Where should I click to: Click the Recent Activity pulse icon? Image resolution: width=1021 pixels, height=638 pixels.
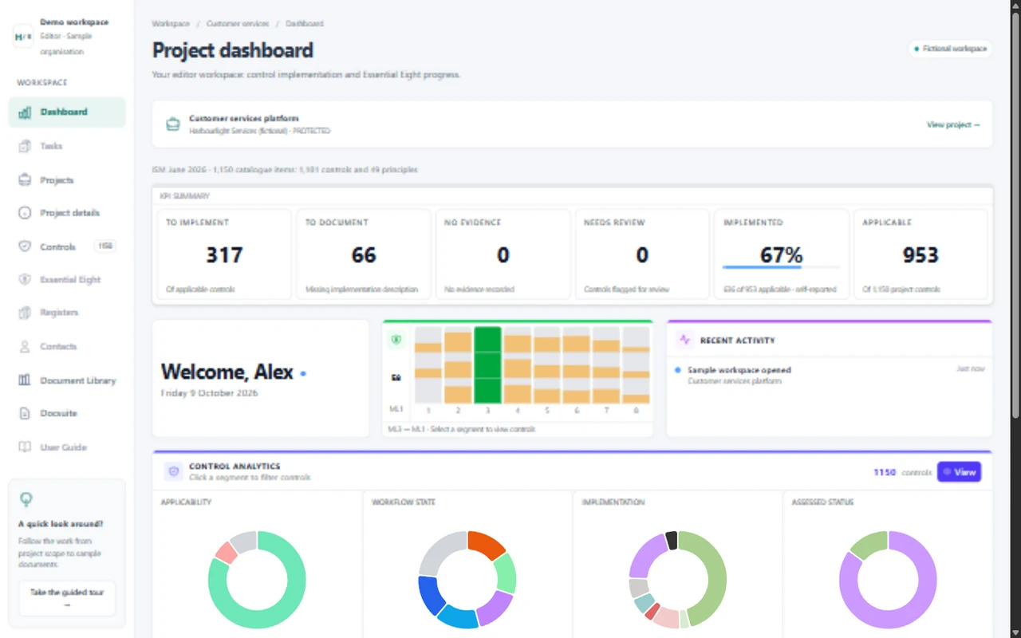coord(684,340)
